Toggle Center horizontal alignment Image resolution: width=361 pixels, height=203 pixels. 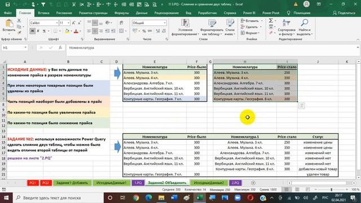click(x=95, y=31)
